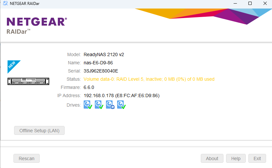Viewport: 272px width, 168px height.
Task: Click the IP address 192.168.0.178
Action: (x=99, y=95)
